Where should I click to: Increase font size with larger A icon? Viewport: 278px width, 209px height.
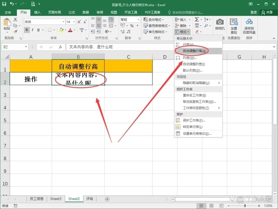79,22
